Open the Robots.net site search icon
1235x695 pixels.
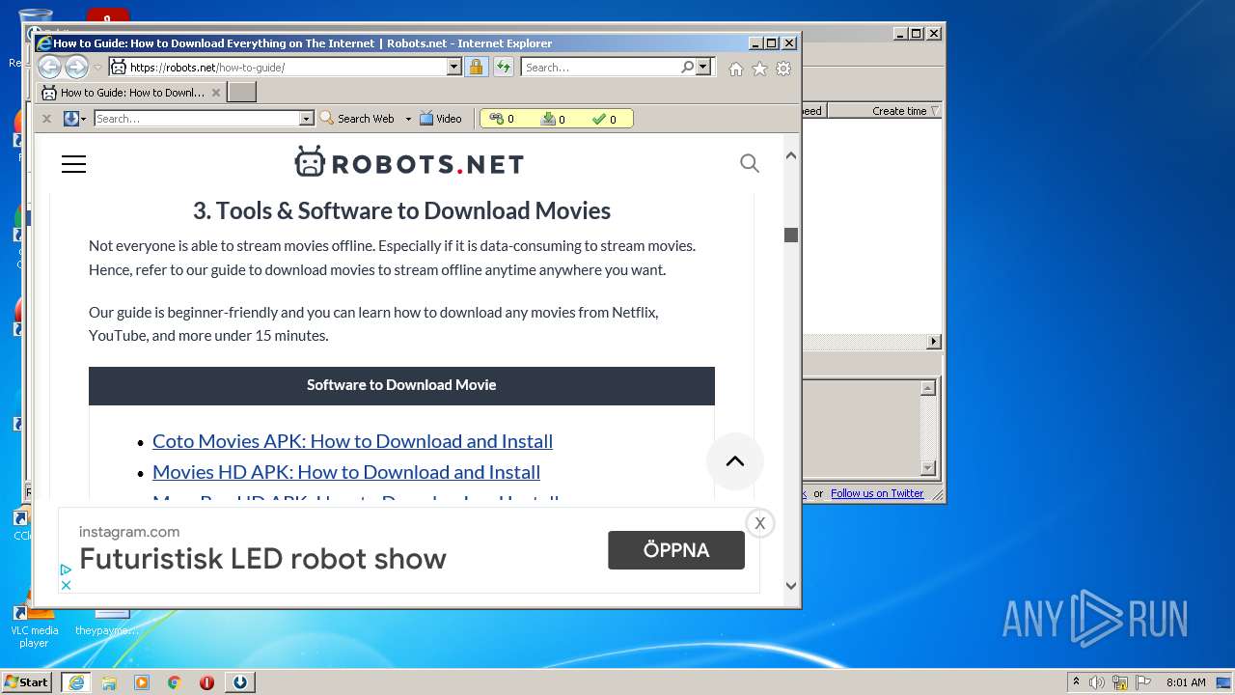pos(750,163)
